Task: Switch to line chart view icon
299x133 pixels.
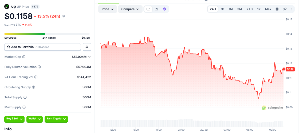Action: tap(148, 9)
